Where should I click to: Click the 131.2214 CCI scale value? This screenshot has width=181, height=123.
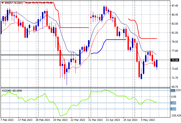pyautogui.click(x=176, y=90)
